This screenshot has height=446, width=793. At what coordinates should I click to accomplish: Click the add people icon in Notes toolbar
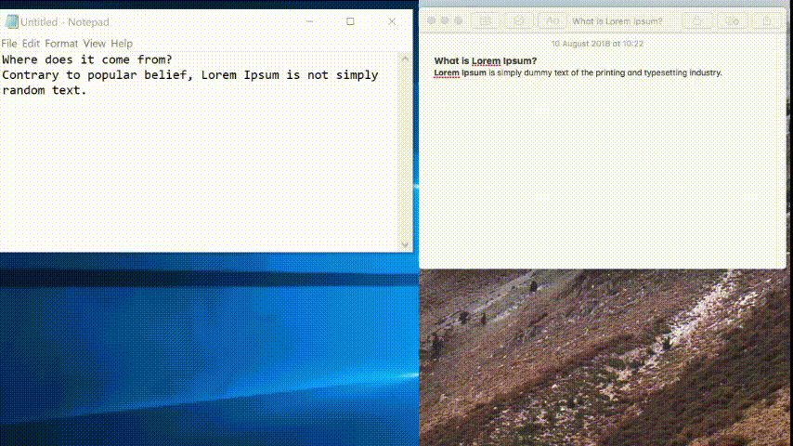[733, 20]
